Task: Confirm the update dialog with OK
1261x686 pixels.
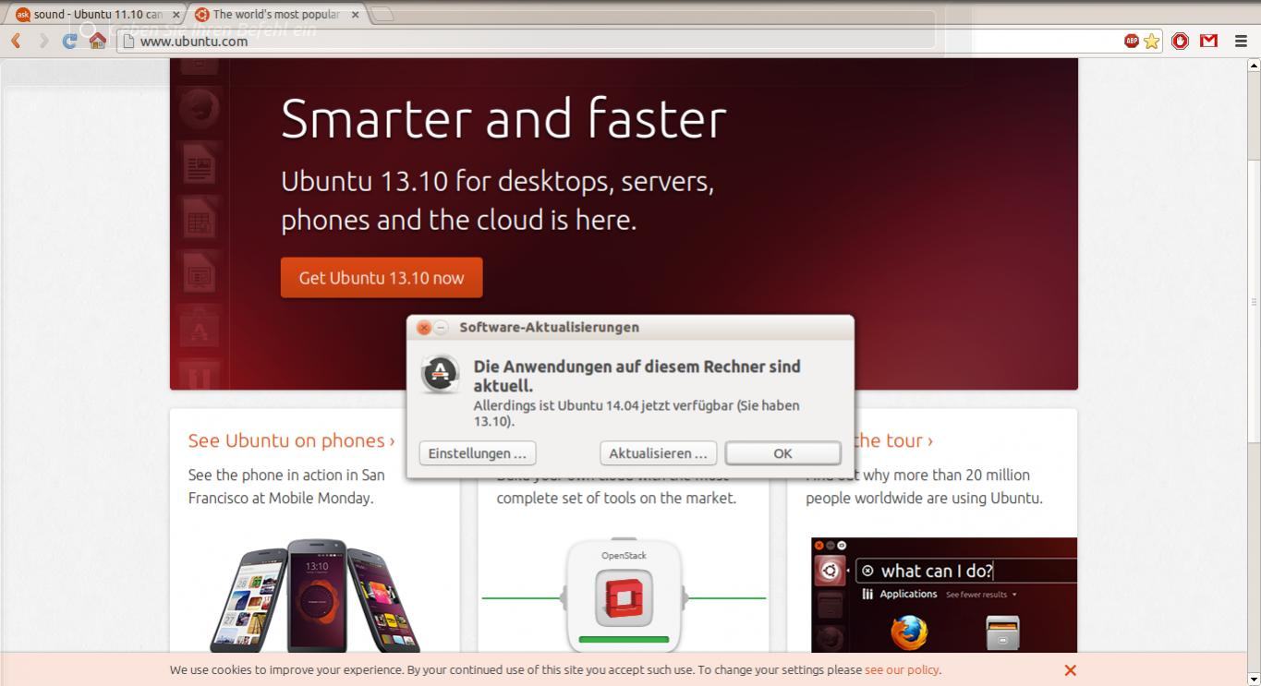Action: (782, 453)
